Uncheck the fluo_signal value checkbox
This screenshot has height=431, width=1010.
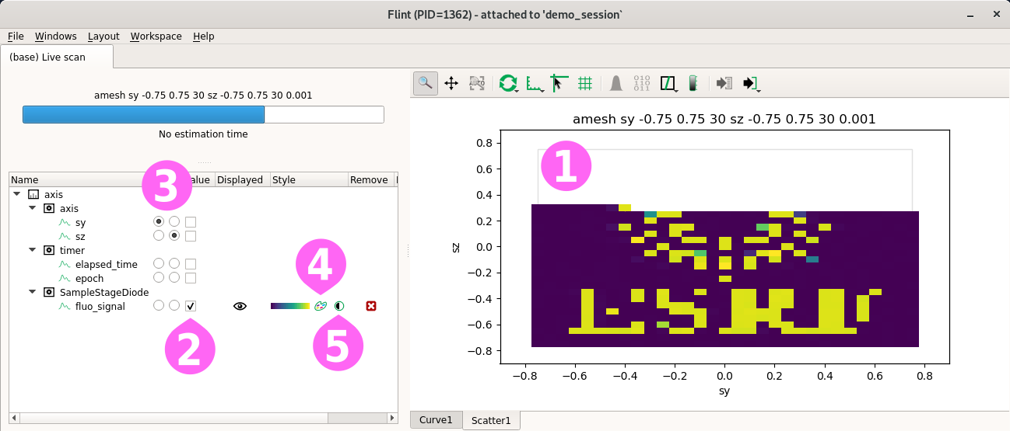tap(191, 306)
